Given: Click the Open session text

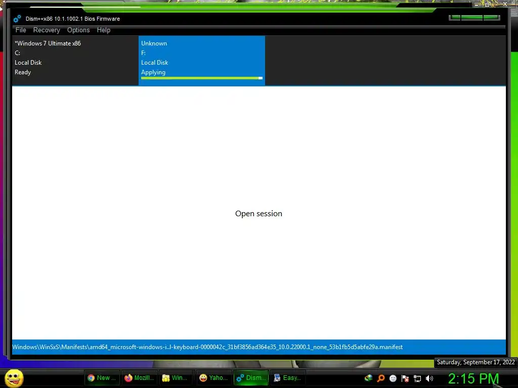Looking at the screenshot, I should 258,214.
